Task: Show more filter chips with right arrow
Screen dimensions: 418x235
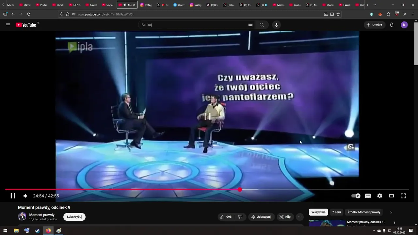Action: point(391,212)
